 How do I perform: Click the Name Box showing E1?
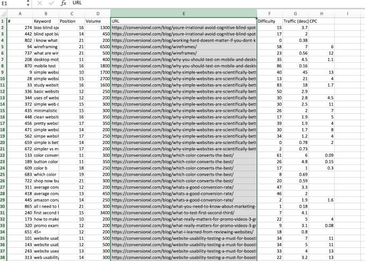(x=13, y=3)
